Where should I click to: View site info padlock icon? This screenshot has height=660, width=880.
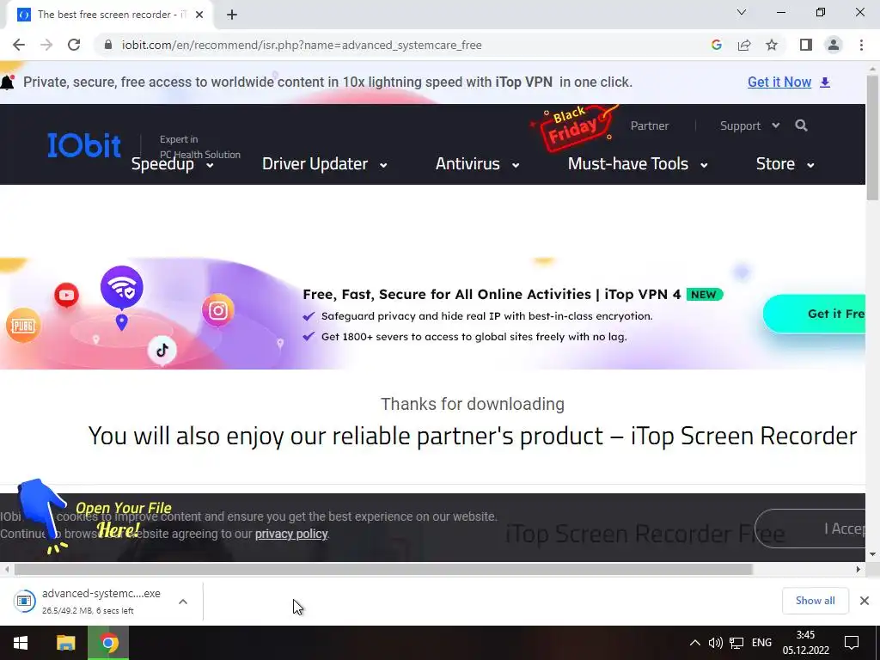coord(107,45)
